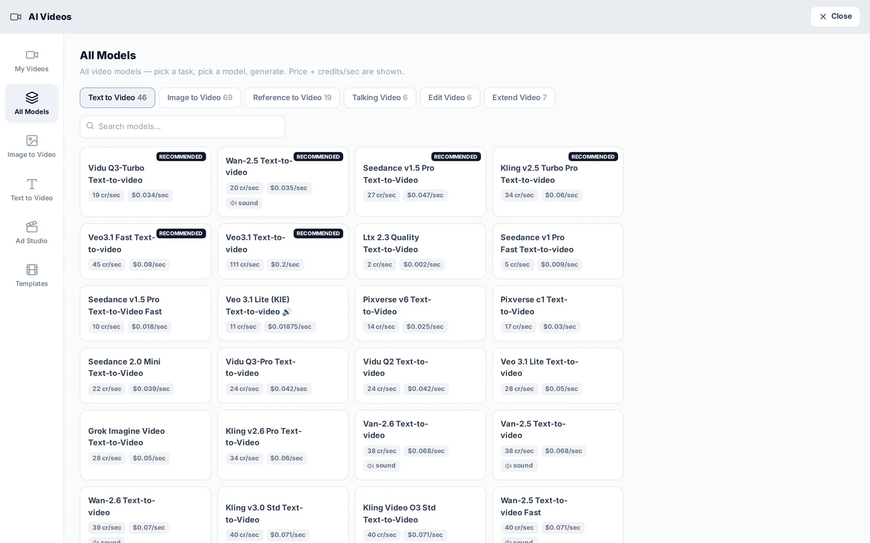
Task: Open Veo 3.1 Lite Text-to-video card at 28 cr/sec
Action: coord(558,375)
